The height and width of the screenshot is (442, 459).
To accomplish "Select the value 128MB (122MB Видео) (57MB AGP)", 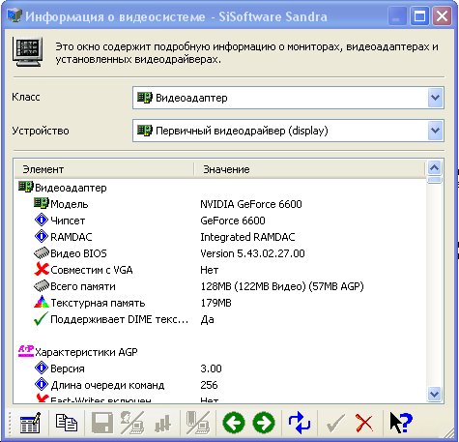I will [282, 286].
